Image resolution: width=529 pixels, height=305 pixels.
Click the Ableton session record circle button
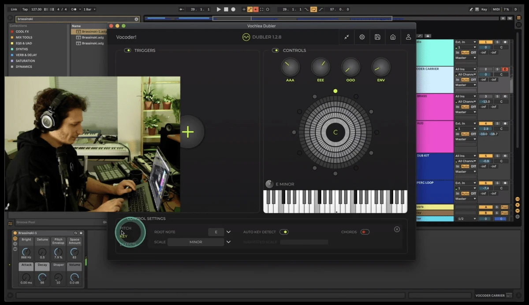(x=268, y=9)
